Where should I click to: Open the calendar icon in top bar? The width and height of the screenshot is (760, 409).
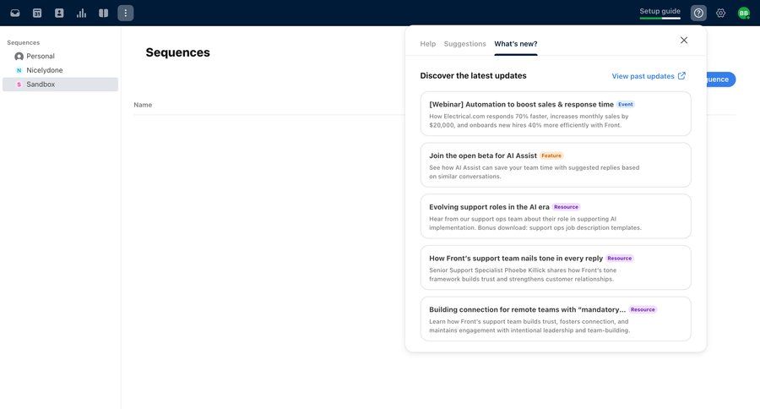(37, 14)
